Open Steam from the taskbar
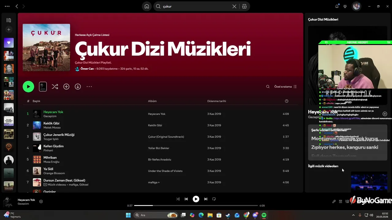This screenshot has height=220, width=392. click(228, 215)
